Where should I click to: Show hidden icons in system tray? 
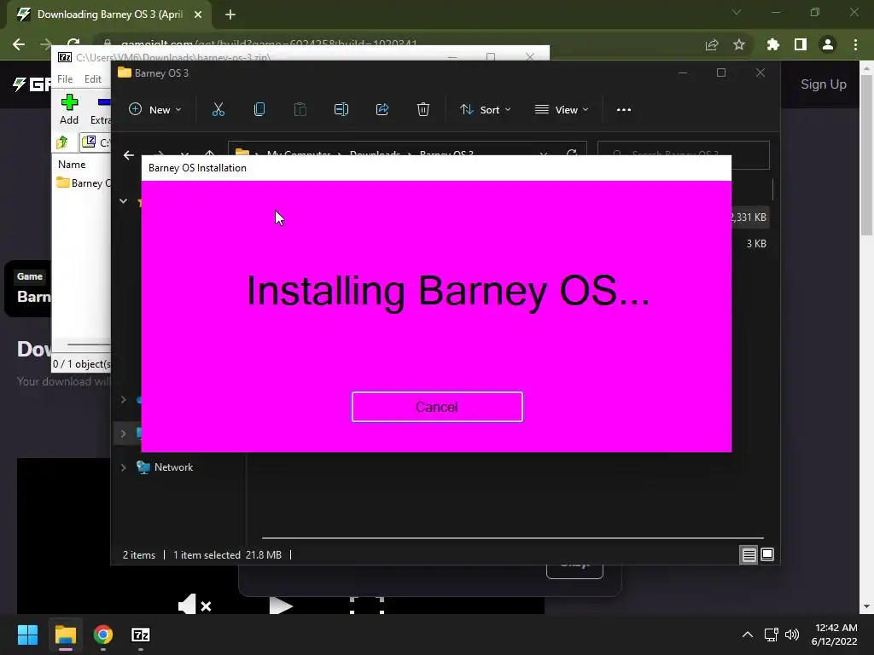748,635
